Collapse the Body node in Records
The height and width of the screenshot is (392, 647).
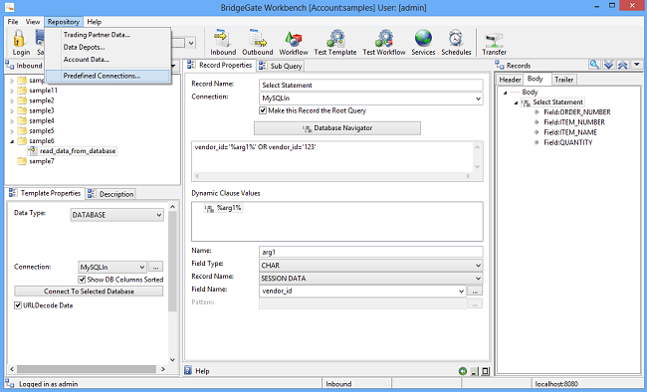point(505,93)
